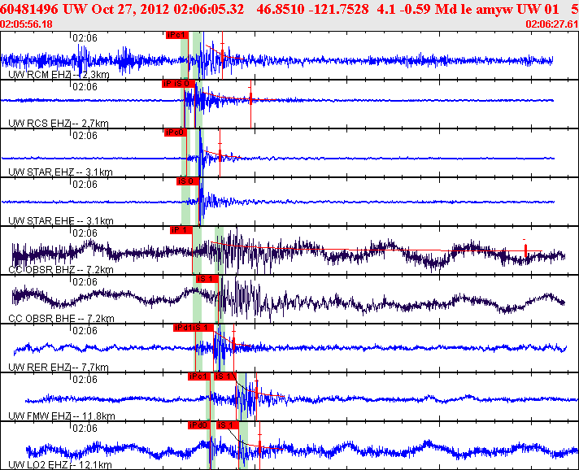Select the iP 1 pick flag on OBSR BHZ
This screenshot has width=579, height=470.
[181, 230]
